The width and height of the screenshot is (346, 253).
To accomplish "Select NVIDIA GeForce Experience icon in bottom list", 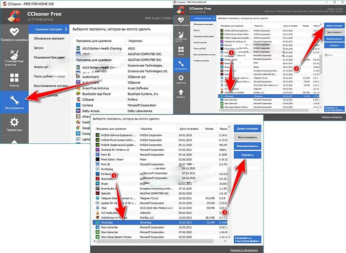I will tap(97, 135).
